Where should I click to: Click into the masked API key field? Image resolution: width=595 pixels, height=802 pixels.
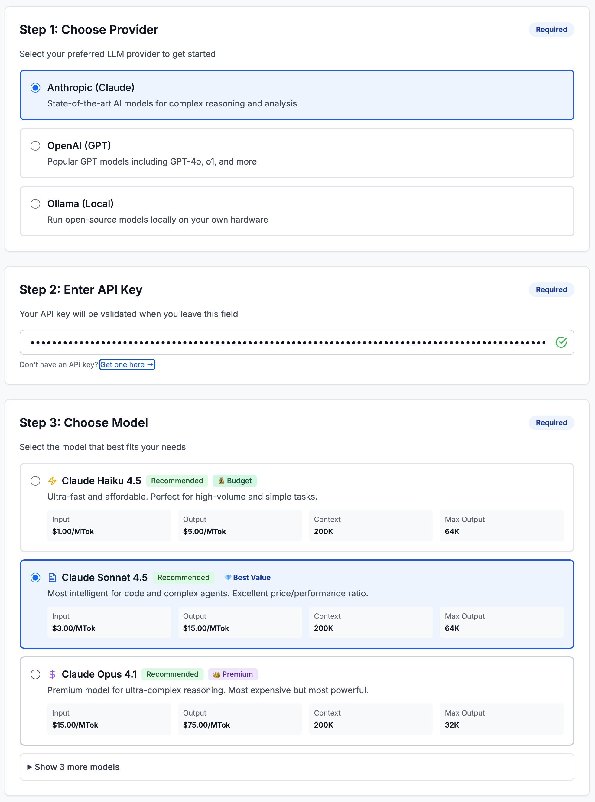(288, 342)
